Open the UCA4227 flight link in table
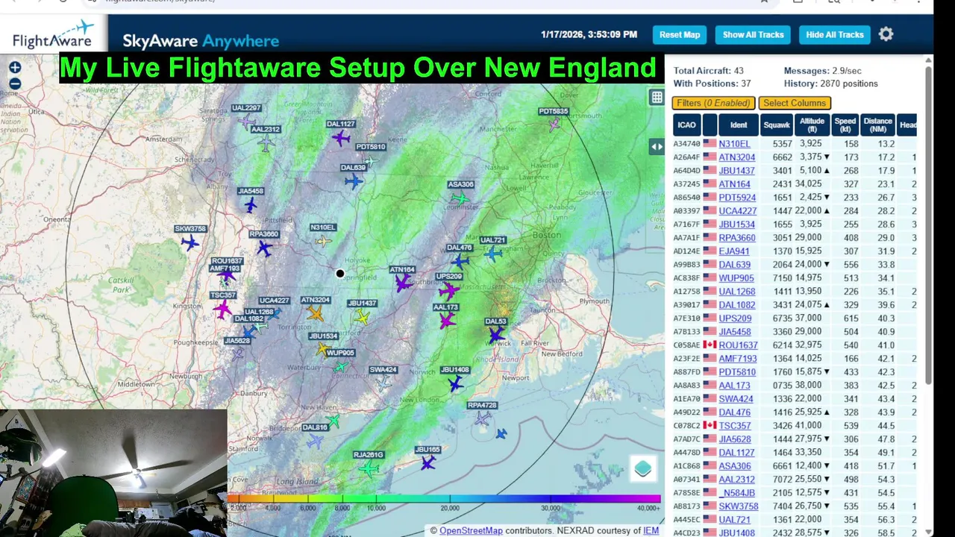This screenshot has width=955, height=537. click(x=737, y=211)
